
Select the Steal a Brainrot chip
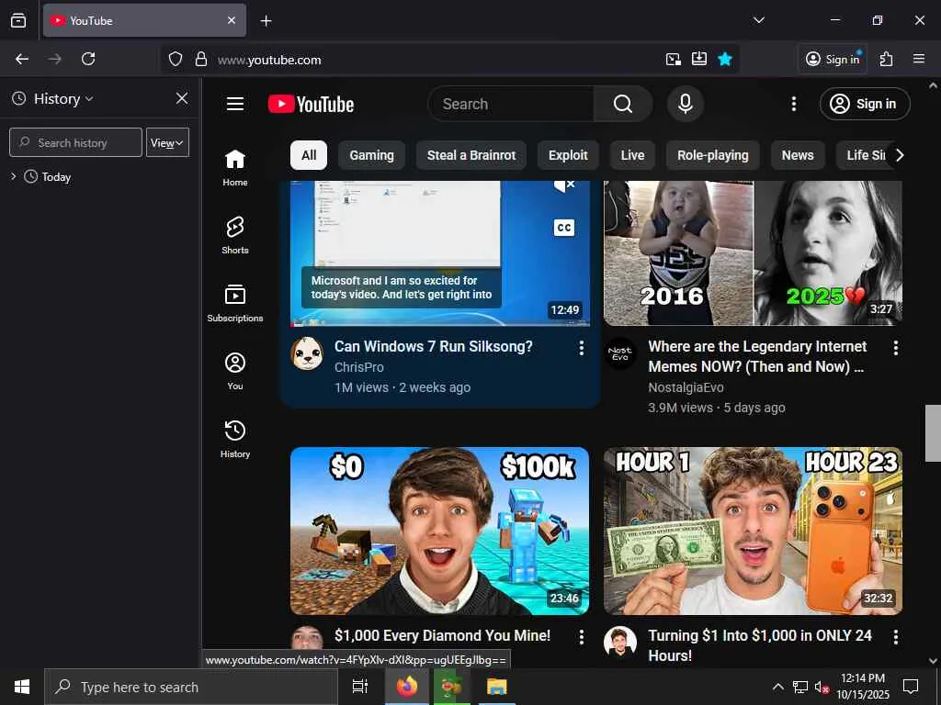pos(471,155)
